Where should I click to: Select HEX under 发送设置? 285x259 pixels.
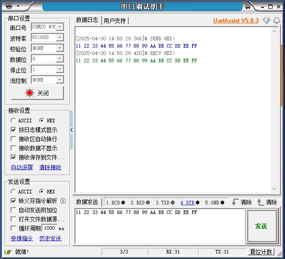point(47,192)
